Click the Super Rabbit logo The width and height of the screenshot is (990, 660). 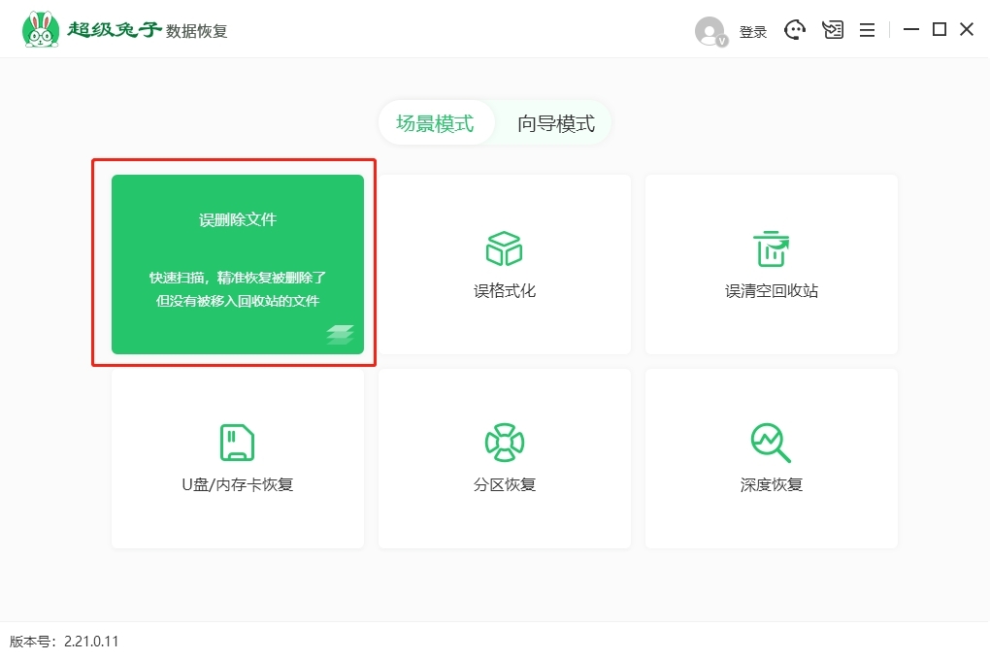39,28
